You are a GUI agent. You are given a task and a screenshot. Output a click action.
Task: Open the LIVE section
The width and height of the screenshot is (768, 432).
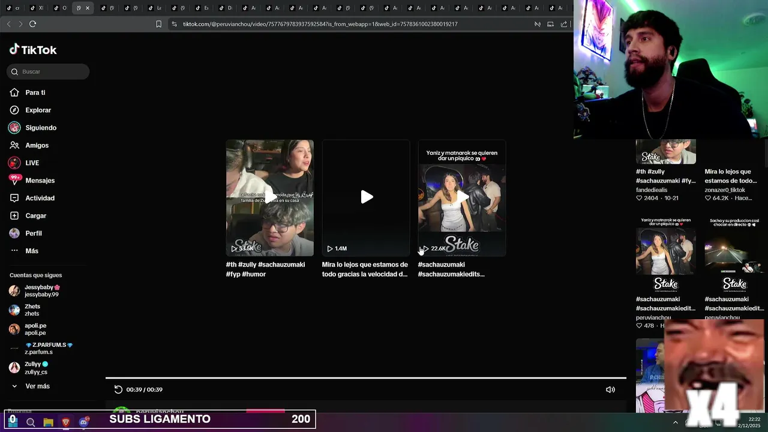(32, 163)
